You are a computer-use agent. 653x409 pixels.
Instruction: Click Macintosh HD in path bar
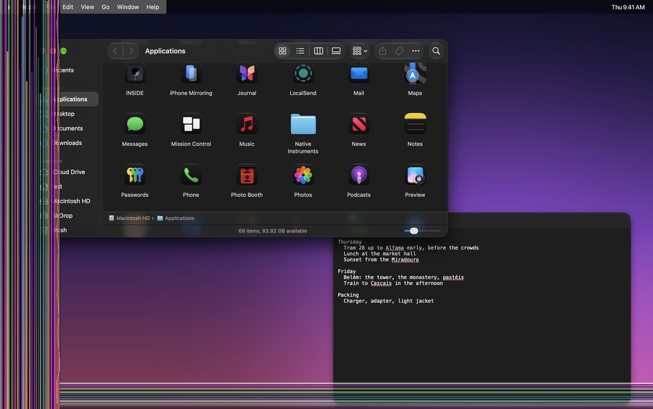(x=129, y=218)
